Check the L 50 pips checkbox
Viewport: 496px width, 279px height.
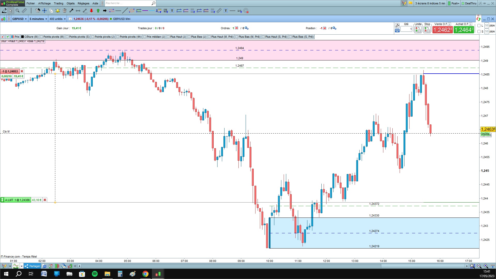pos(479,26)
